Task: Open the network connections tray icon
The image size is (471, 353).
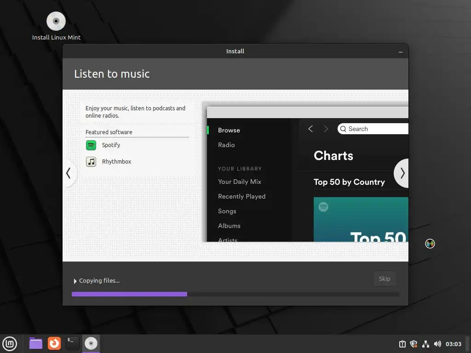Action: pyautogui.click(x=425, y=344)
